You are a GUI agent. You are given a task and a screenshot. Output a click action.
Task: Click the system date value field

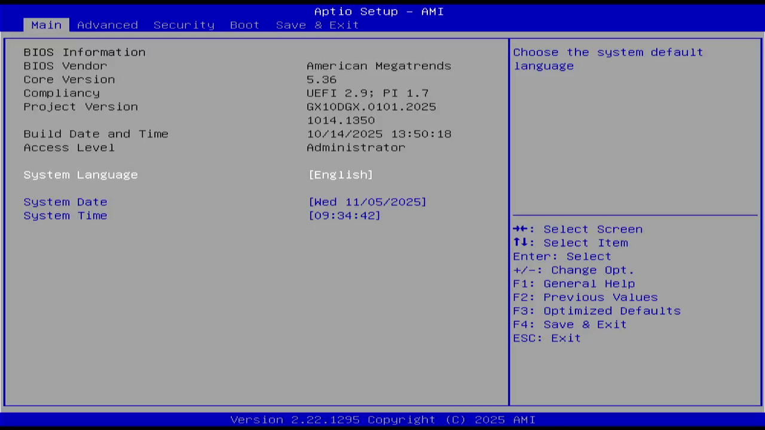(367, 202)
